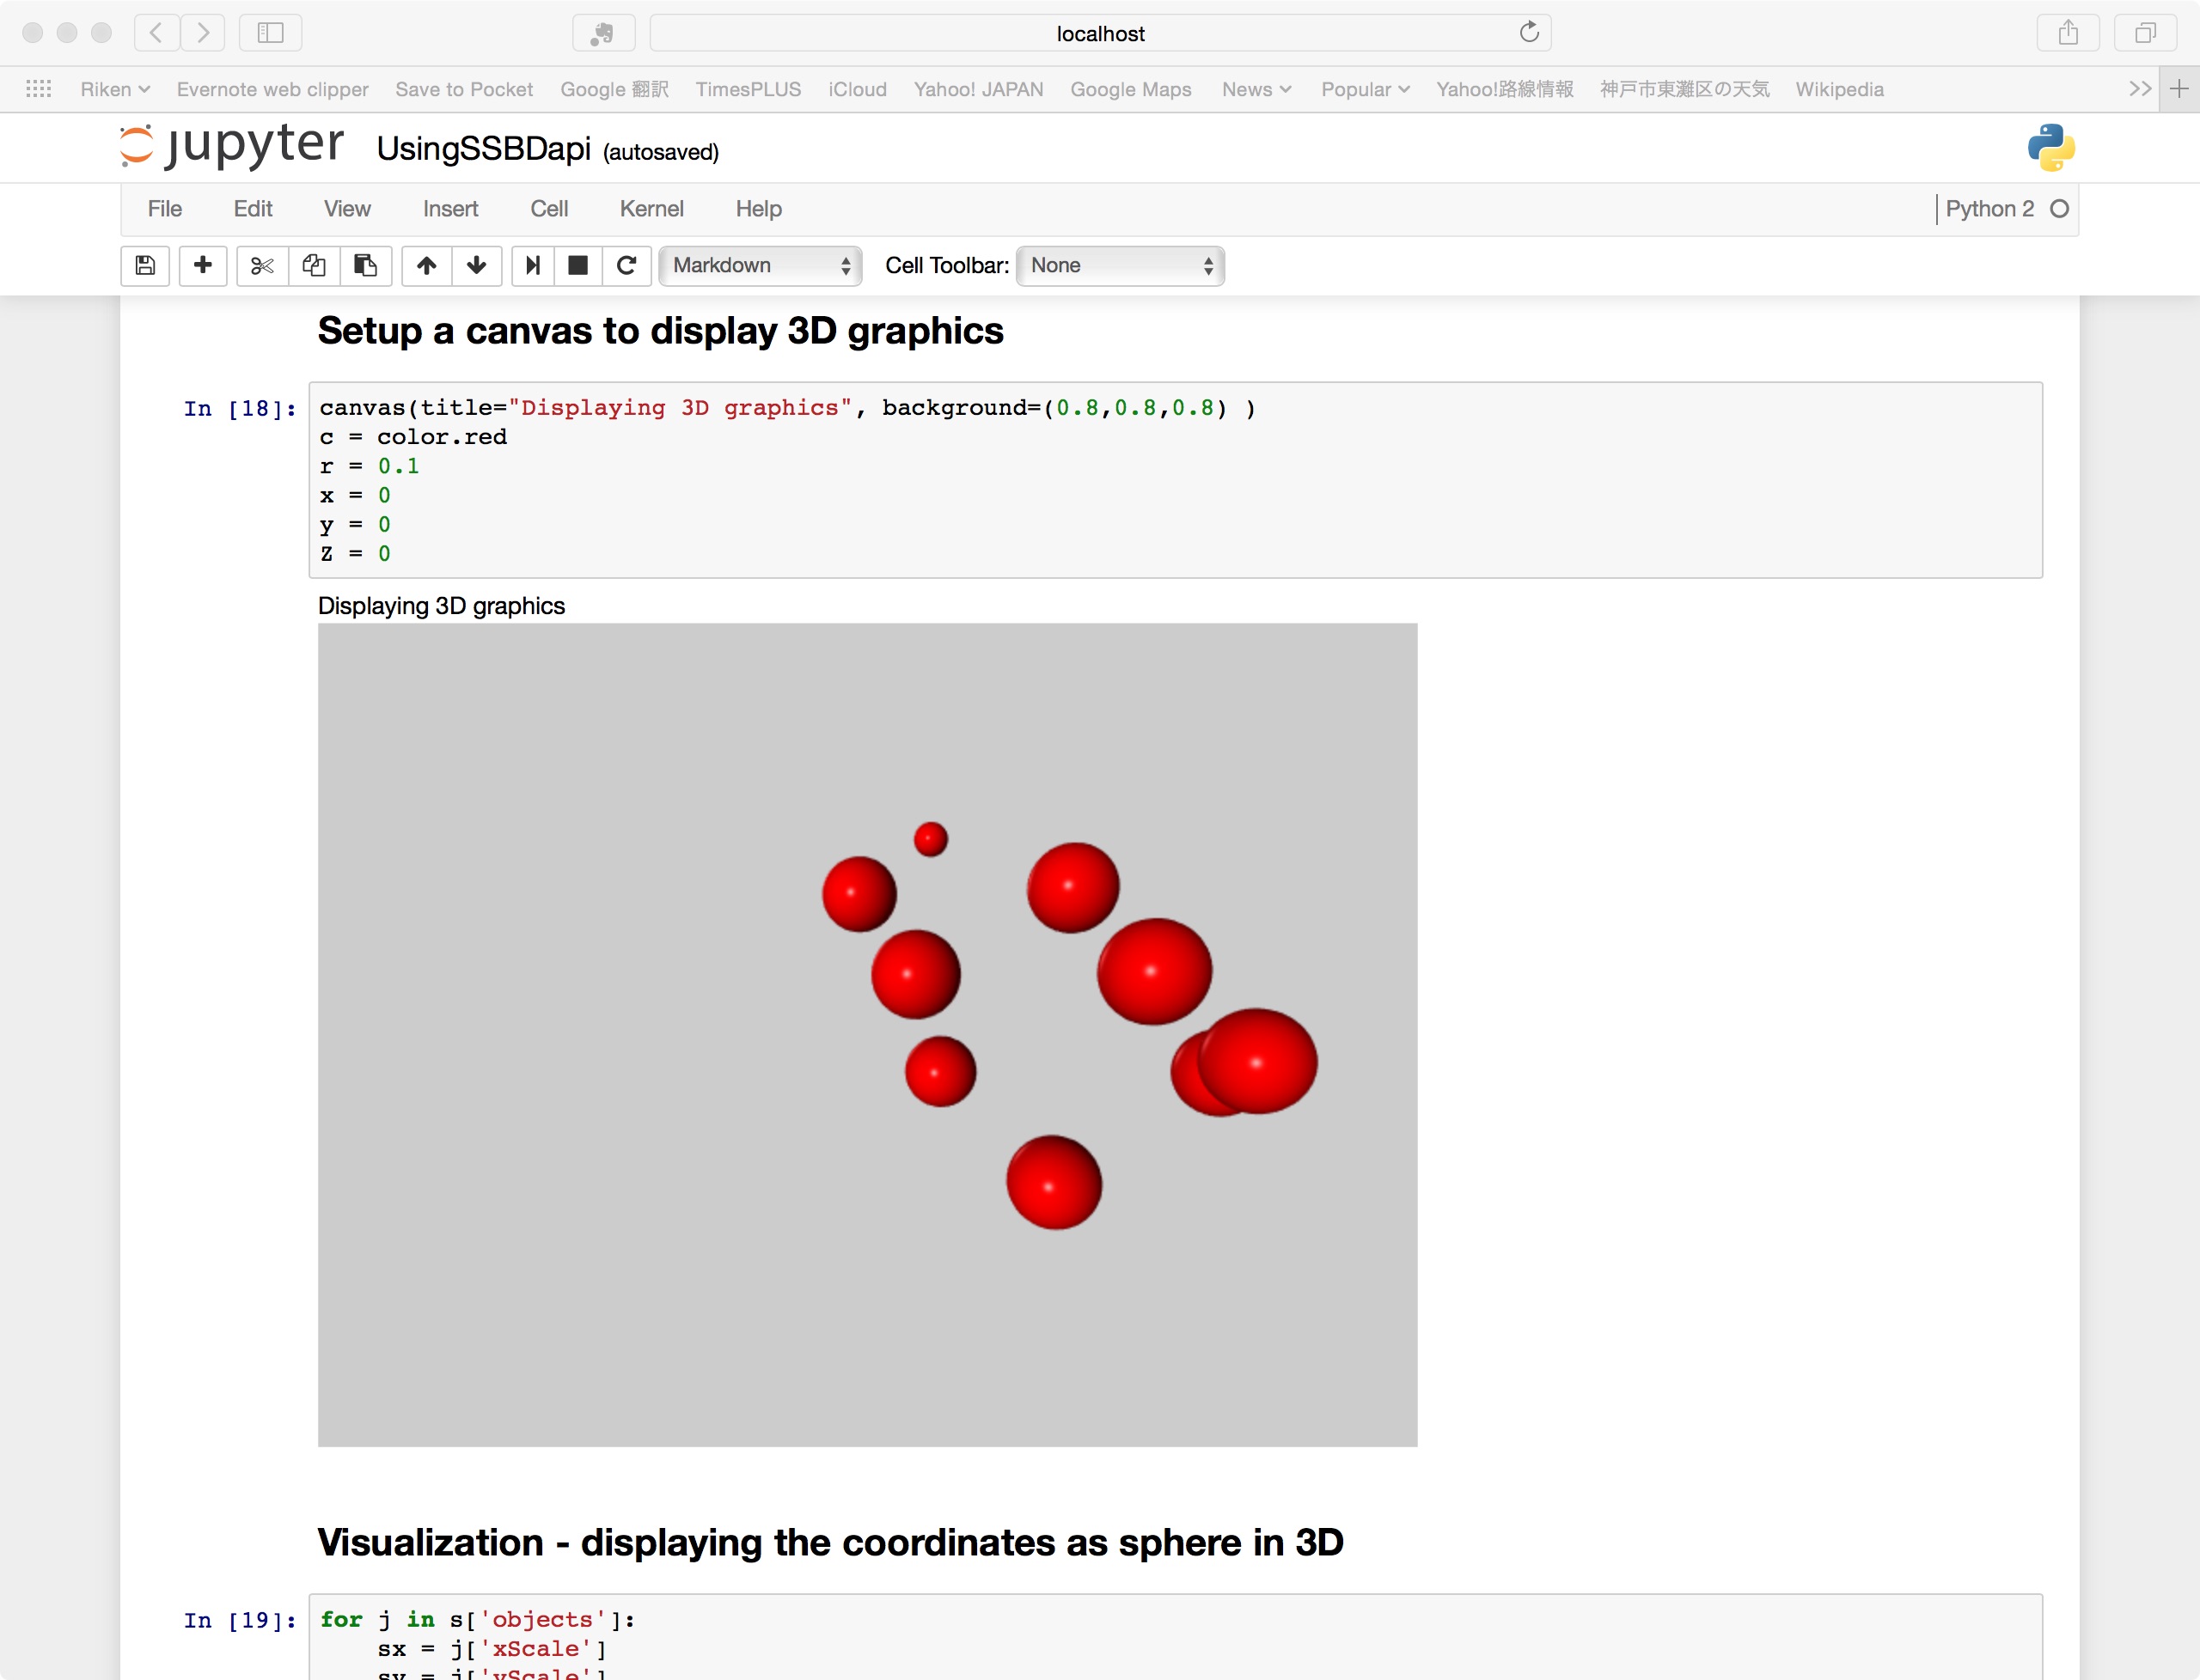Click the restart kernel icon
Viewport: 2200px width, 1680px height.
[626, 265]
